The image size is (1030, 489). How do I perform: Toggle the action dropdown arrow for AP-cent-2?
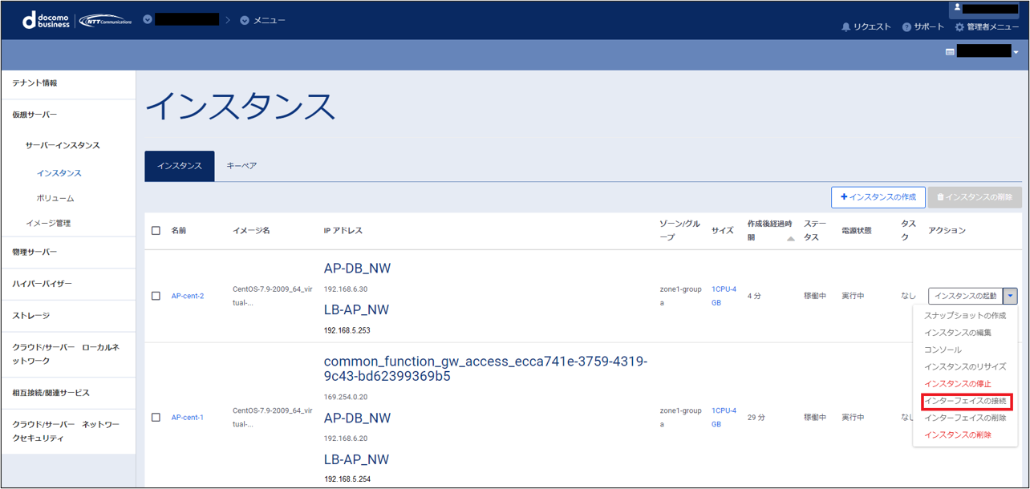tap(1011, 296)
